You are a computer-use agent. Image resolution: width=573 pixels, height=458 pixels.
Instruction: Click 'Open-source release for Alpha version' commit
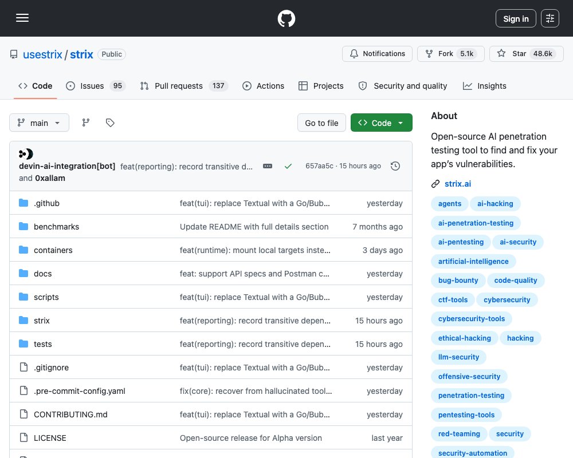point(251,438)
